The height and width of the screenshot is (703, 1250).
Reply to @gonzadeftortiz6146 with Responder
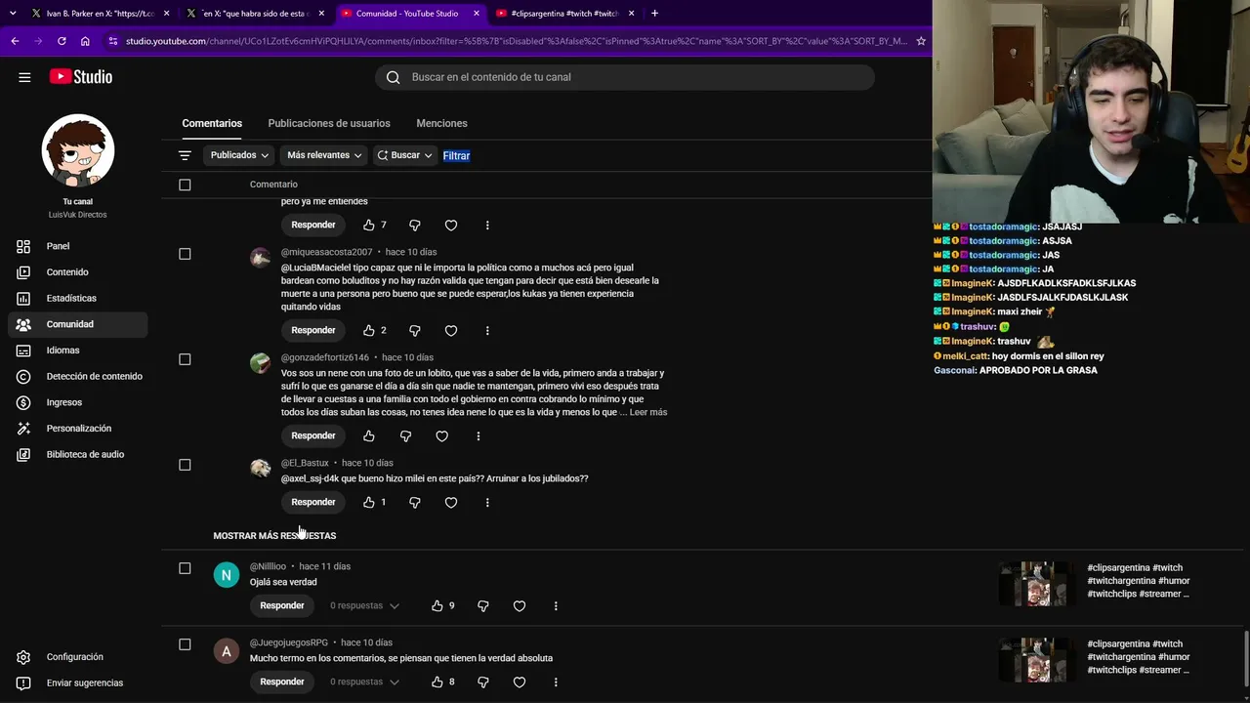pyautogui.click(x=313, y=435)
